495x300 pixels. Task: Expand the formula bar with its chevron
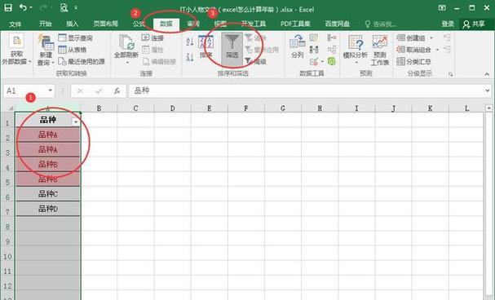[x=487, y=90]
